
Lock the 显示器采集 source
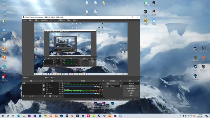coord(62,93)
